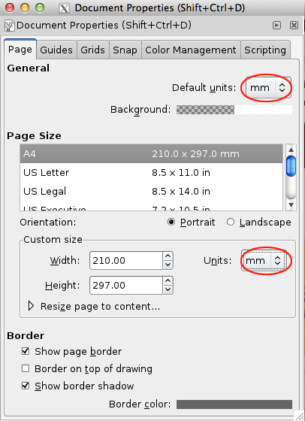Toggle Show border shadow checkbox

tap(26, 386)
